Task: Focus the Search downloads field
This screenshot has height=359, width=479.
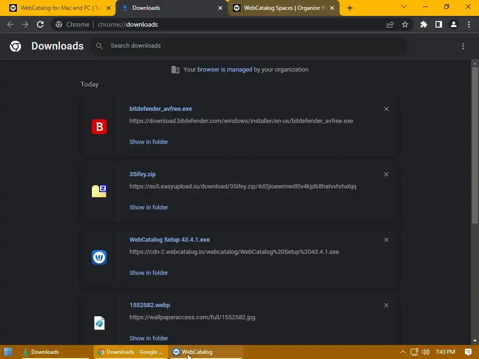Action: pyautogui.click(x=249, y=46)
